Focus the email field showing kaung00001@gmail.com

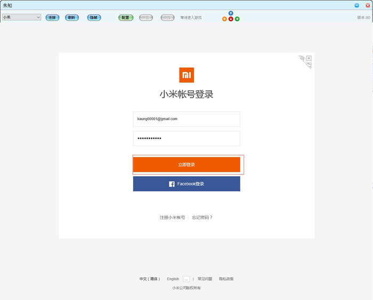pyautogui.click(x=186, y=119)
